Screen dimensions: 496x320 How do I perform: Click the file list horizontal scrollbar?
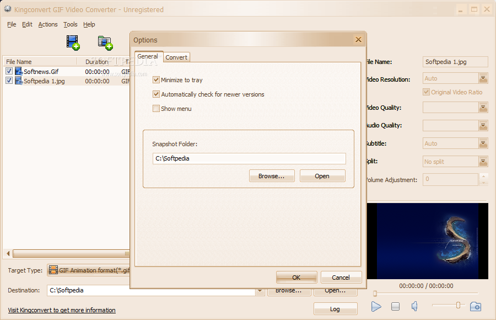[x=71, y=253]
